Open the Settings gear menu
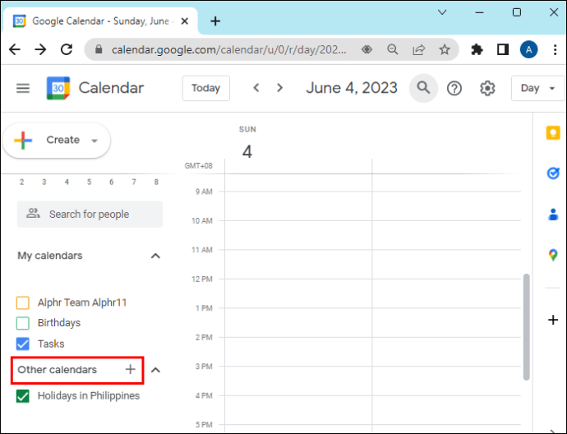567x434 pixels. click(487, 88)
